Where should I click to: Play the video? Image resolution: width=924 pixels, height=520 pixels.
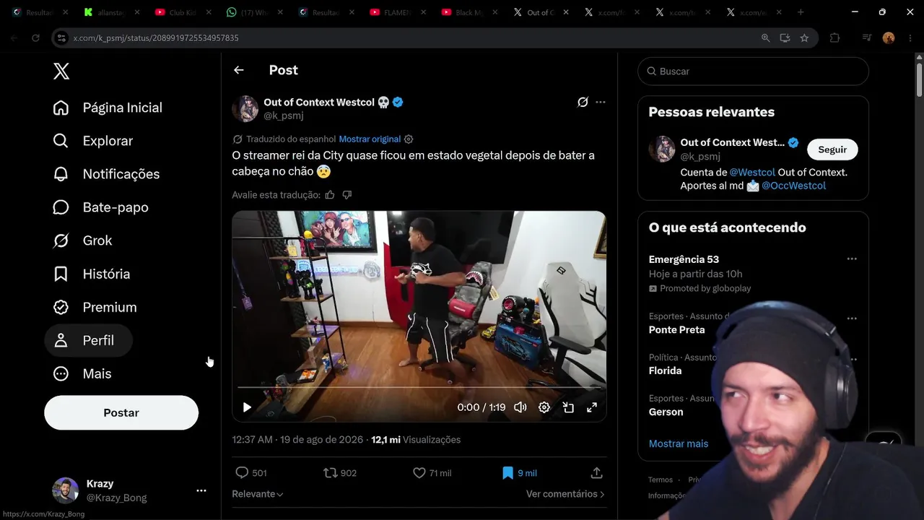247,407
